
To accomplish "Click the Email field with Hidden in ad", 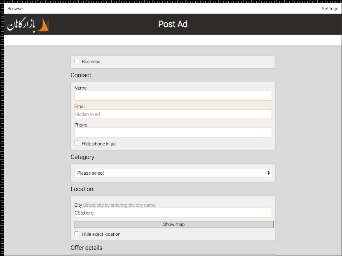I will coord(173,114).
